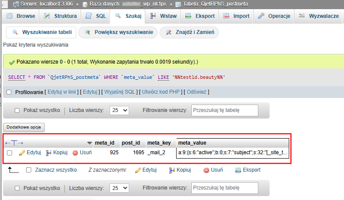The width and height of the screenshot is (344, 200).
Task: Click the 'Wyjaśnij SQL' link
Action: coord(120,92)
